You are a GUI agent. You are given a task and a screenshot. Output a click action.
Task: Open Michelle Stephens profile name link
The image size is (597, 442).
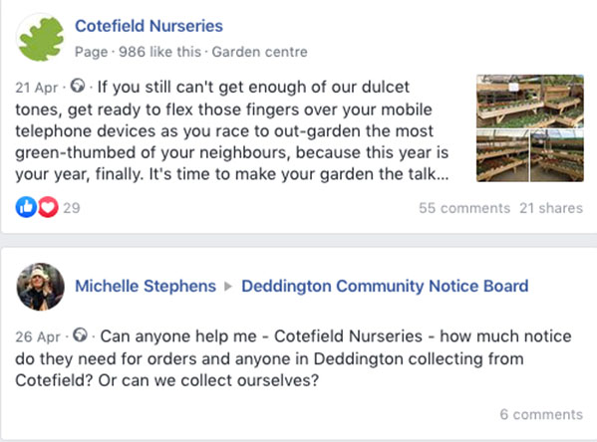click(x=146, y=286)
